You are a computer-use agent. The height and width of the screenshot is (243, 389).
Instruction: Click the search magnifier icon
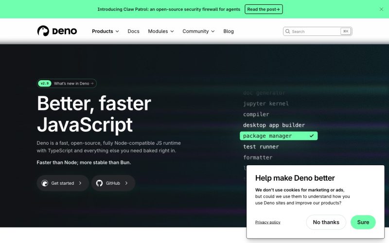coord(287,31)
